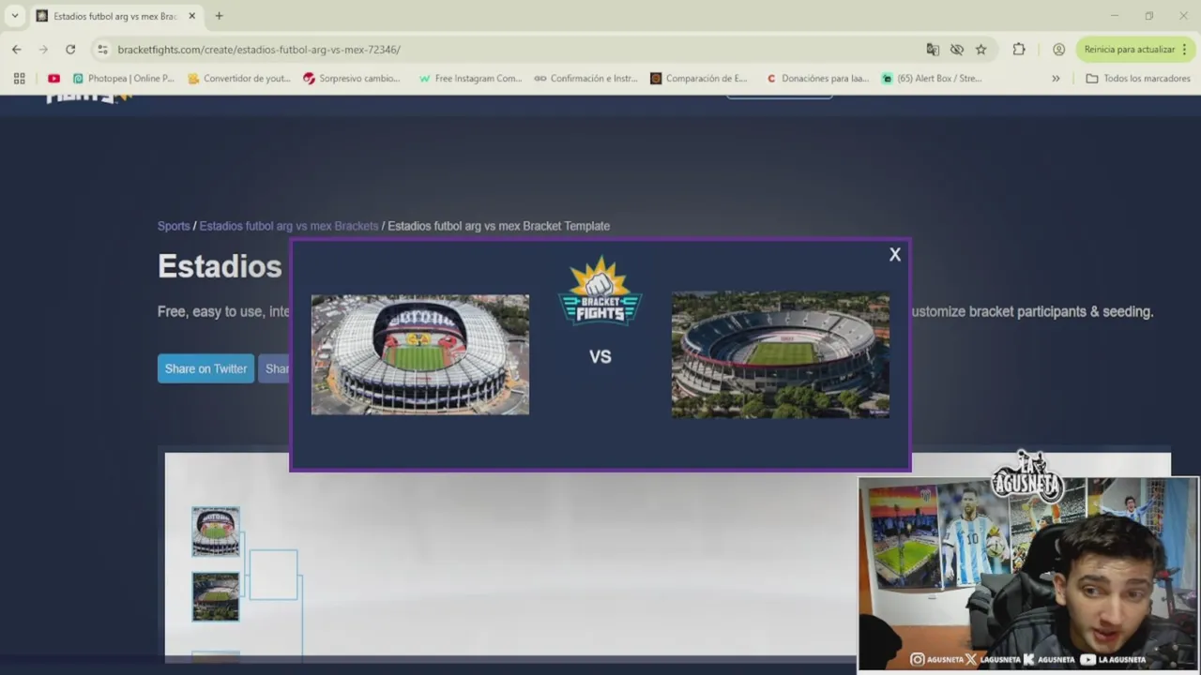
Task: Open Free Instagram Com... bookmark
Action: click(470, 79)
